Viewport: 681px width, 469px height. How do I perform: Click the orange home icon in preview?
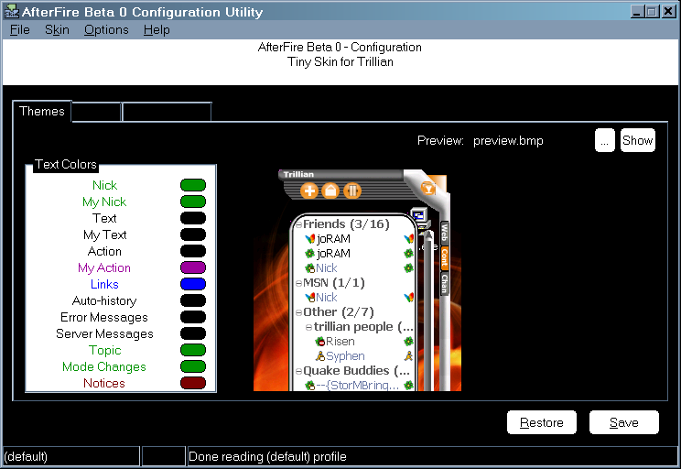coord(330,191)
